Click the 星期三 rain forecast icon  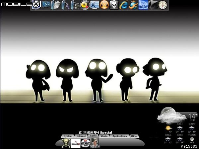coord(180,128)
